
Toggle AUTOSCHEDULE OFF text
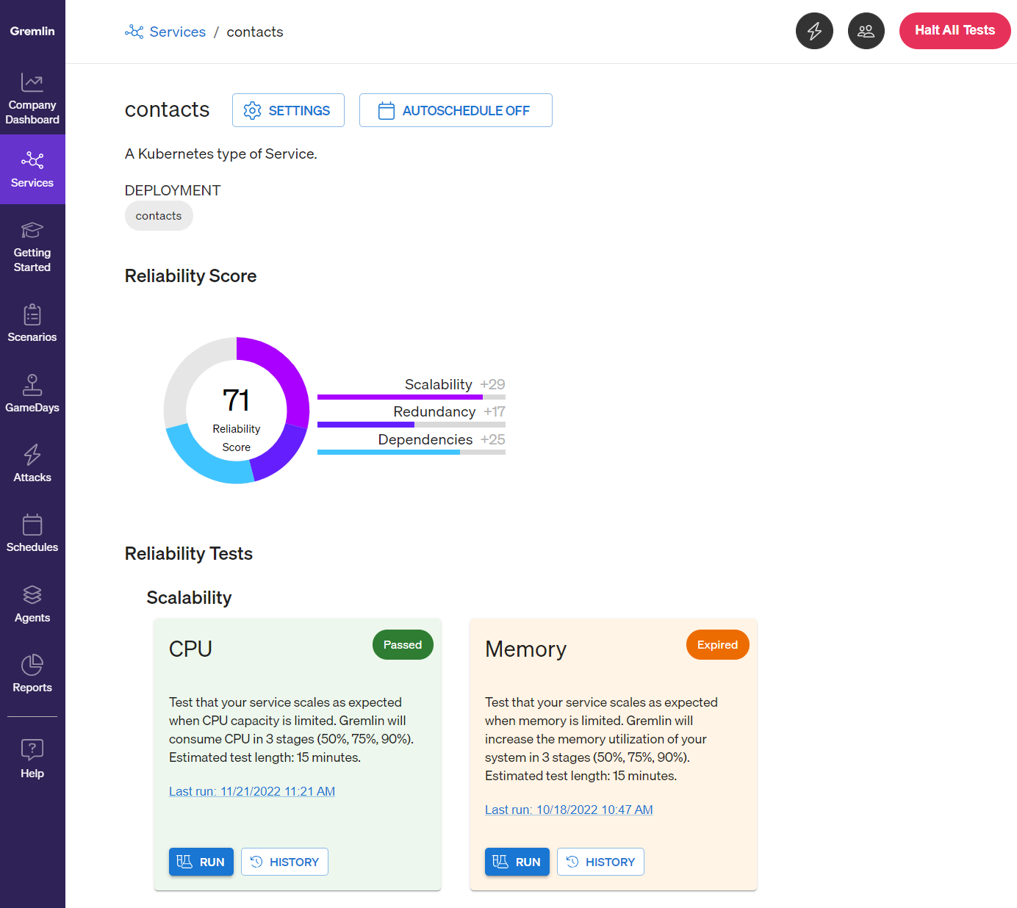click(466, 110)
